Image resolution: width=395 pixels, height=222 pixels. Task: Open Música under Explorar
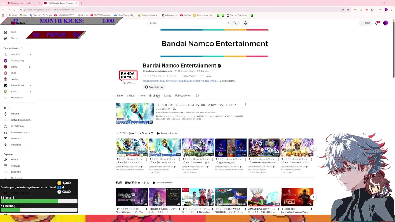[11, 160]
